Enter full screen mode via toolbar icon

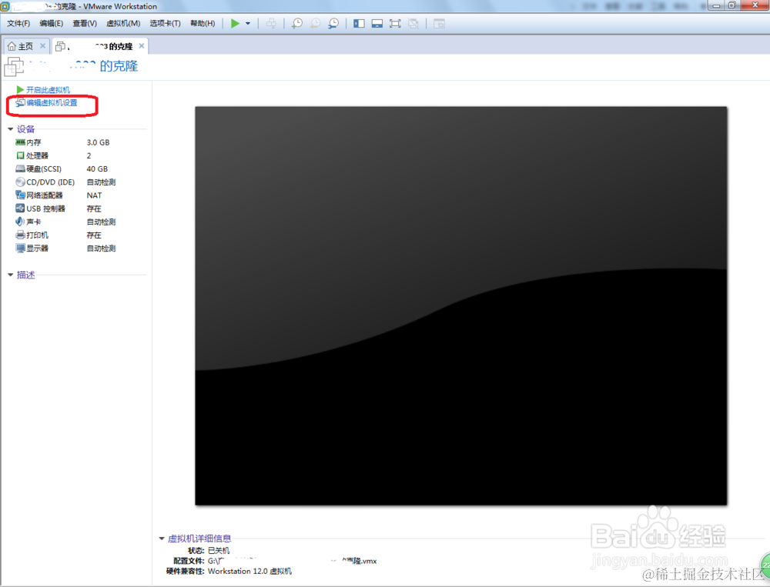395,23
